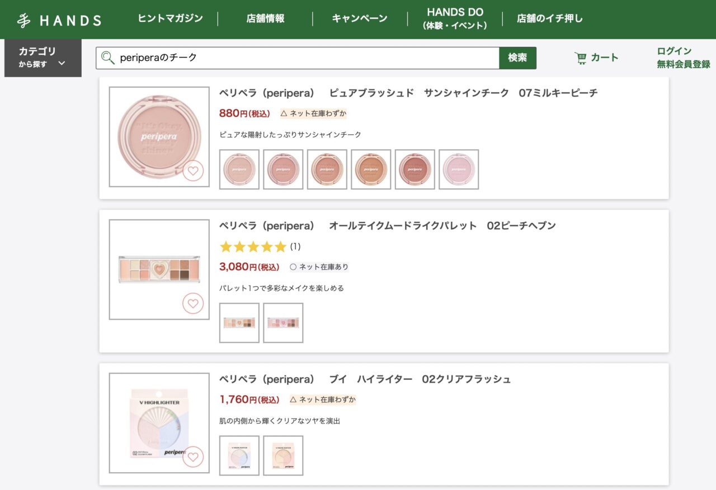Click ネット在庫わずか label on the highlighter

pyautogui.click(x=323, y=399)
